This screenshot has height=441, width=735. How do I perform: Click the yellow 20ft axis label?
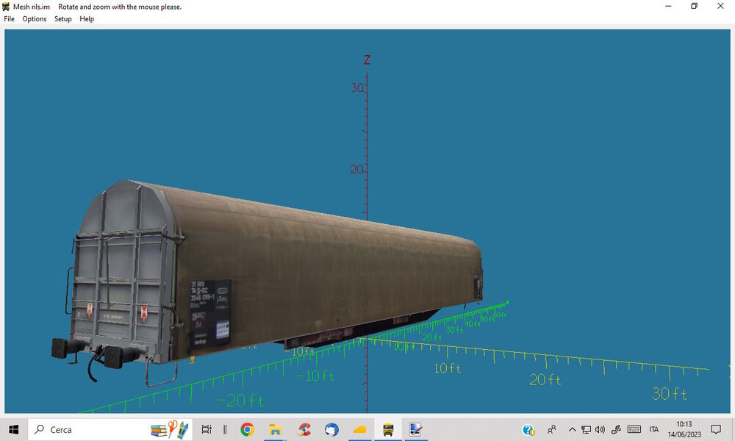coord(545,379)
